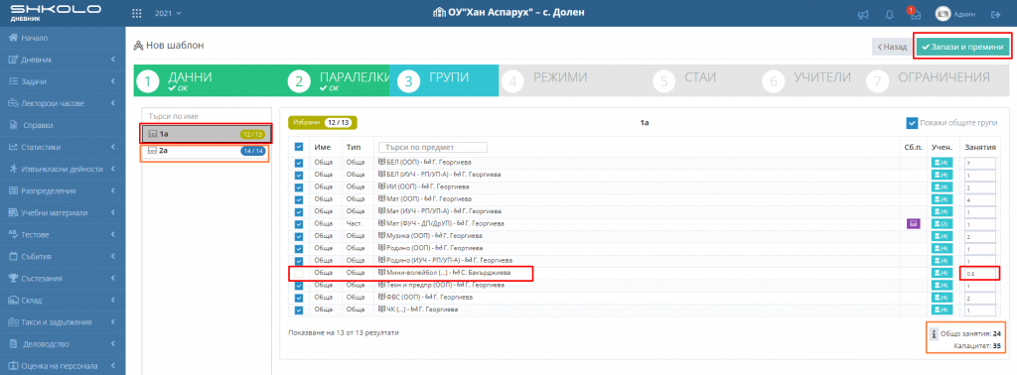Image resolution: width=1017 pixels, height=375 pixels.
Task: Open students icon for ИИ (ООП) row
Action: (x=942, y=187)
